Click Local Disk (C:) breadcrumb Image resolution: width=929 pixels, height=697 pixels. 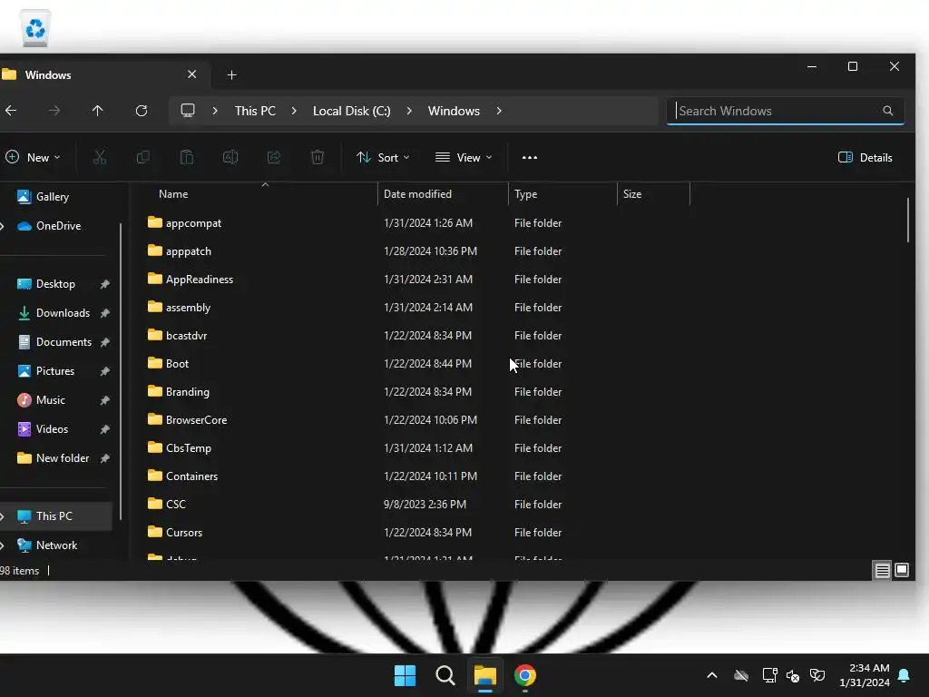click(x=351, y=111)
